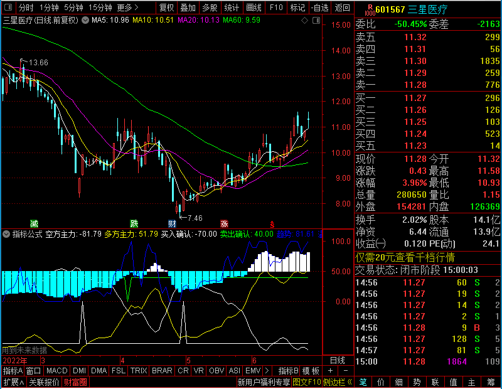Switch indicator to BRAR
The height and width of the screenshot is (389, 502).
click(162, 371)
